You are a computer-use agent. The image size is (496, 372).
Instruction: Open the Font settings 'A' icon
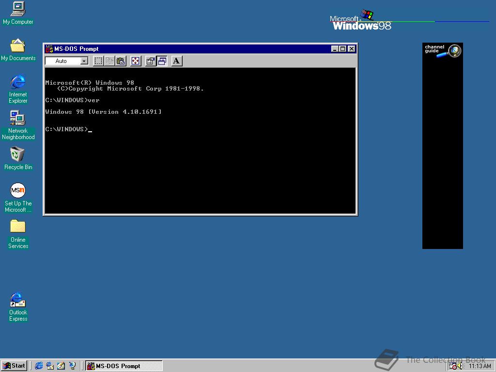pos(176,61)
